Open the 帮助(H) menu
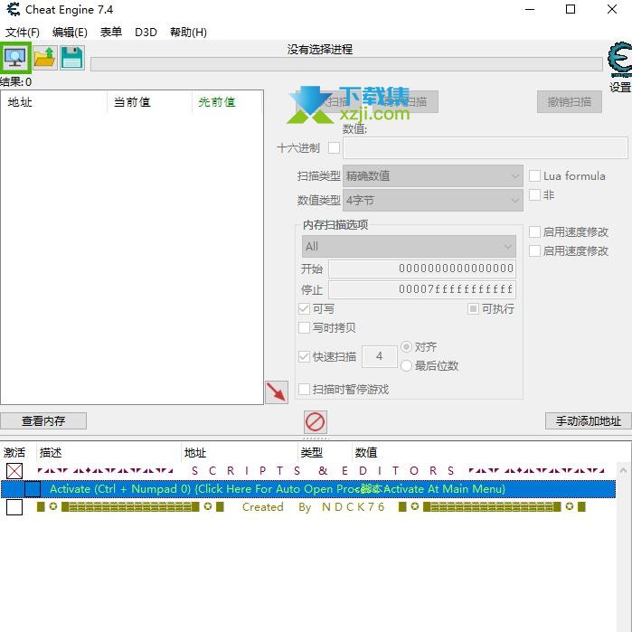The height and width of the screenshot is (632, 632). point(188,33)
